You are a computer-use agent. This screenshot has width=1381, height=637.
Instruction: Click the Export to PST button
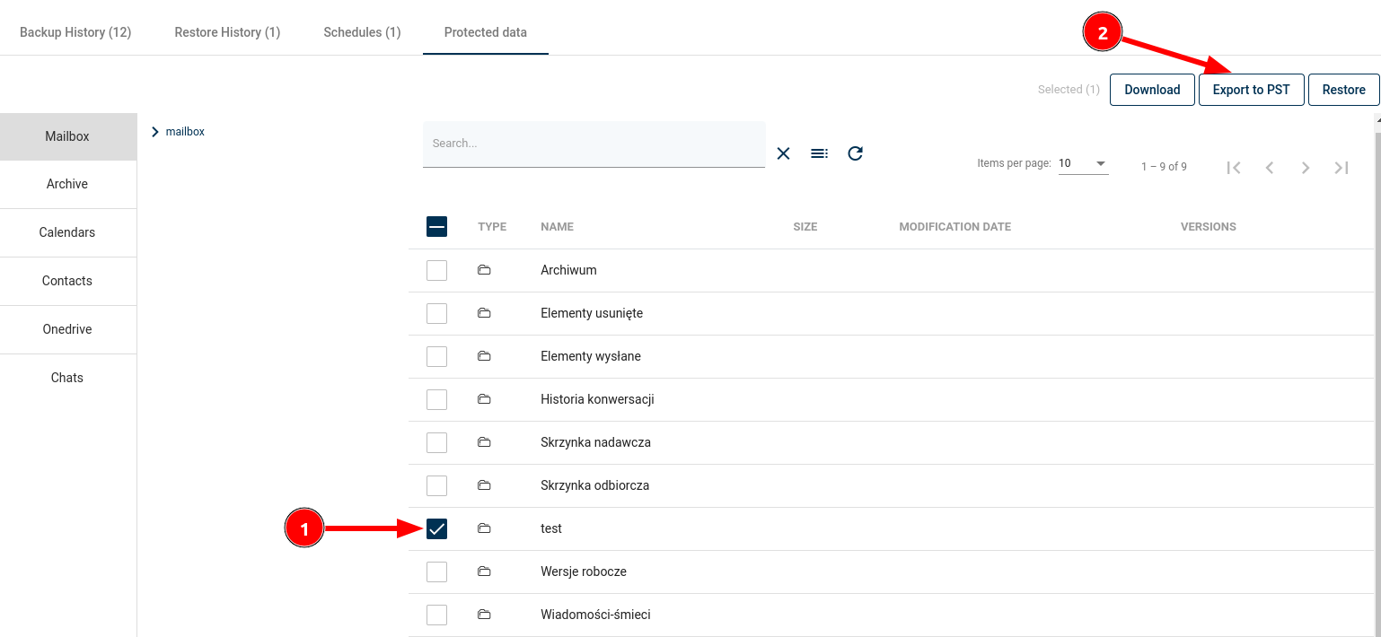(1251, 90)
